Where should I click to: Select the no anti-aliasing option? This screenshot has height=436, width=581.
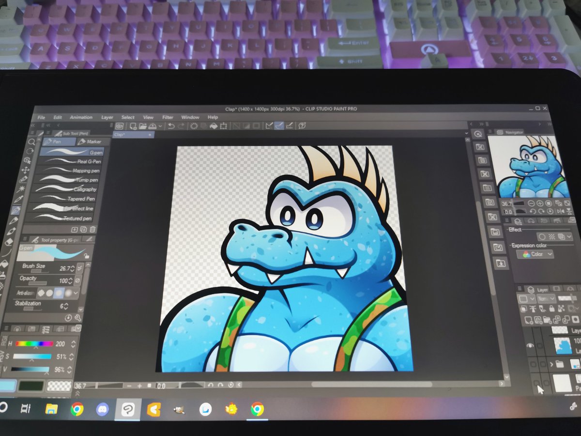click(x=41, y=292)
